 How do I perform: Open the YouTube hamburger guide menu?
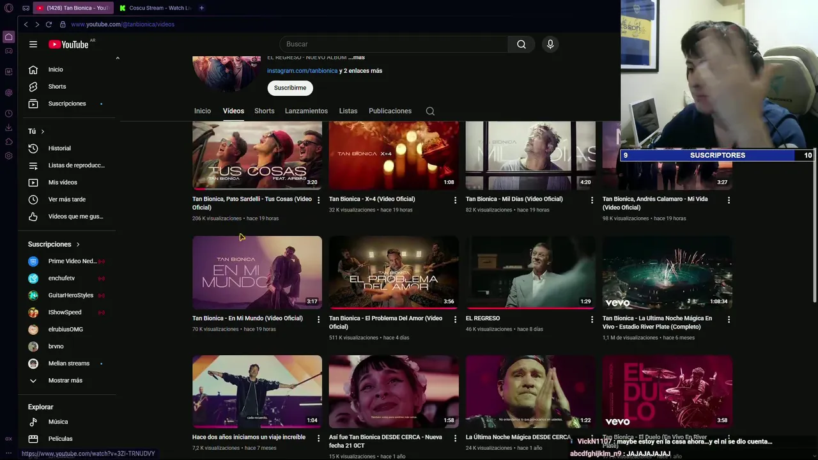[x=33, y=44]
